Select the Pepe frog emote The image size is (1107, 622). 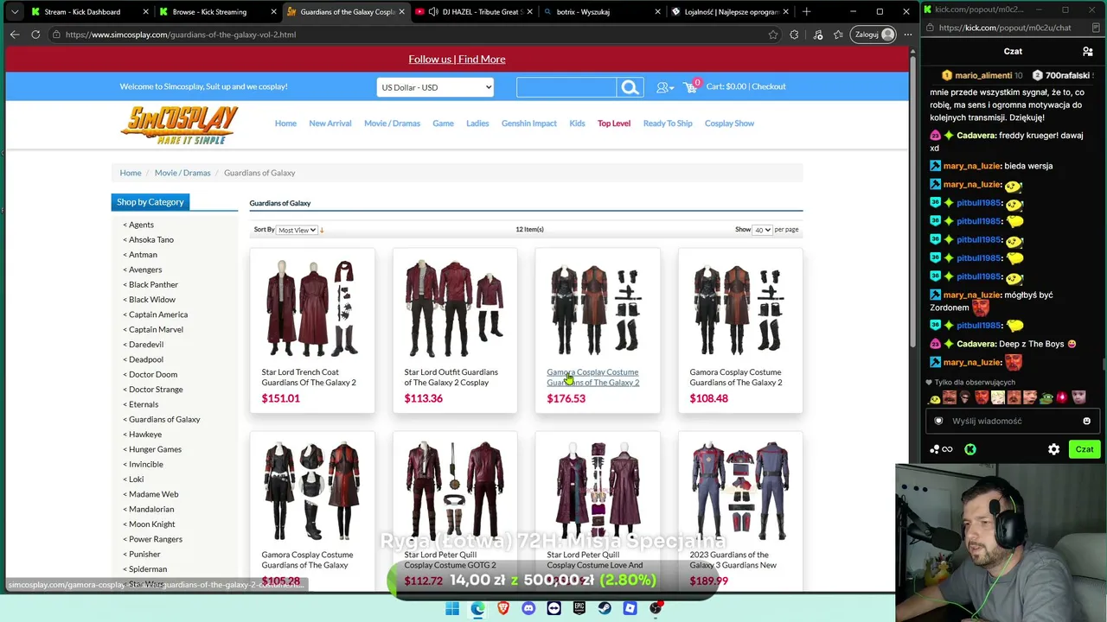1046,398
